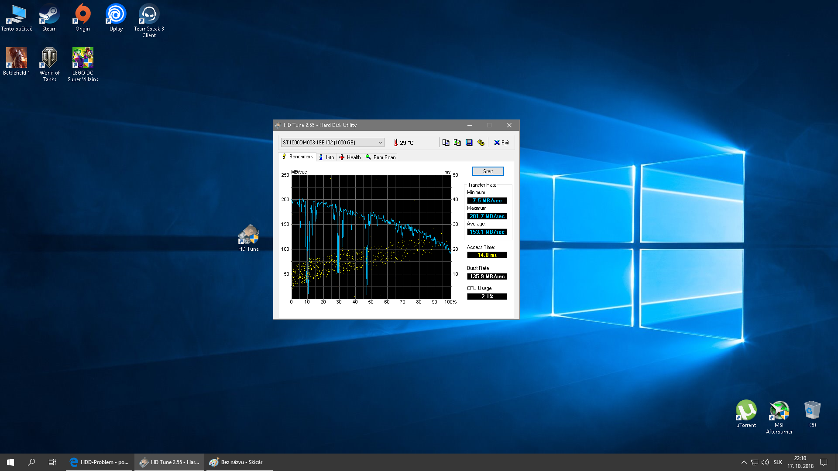
Task: Click the save screenshot floppy icon
Action: (469, 143)
